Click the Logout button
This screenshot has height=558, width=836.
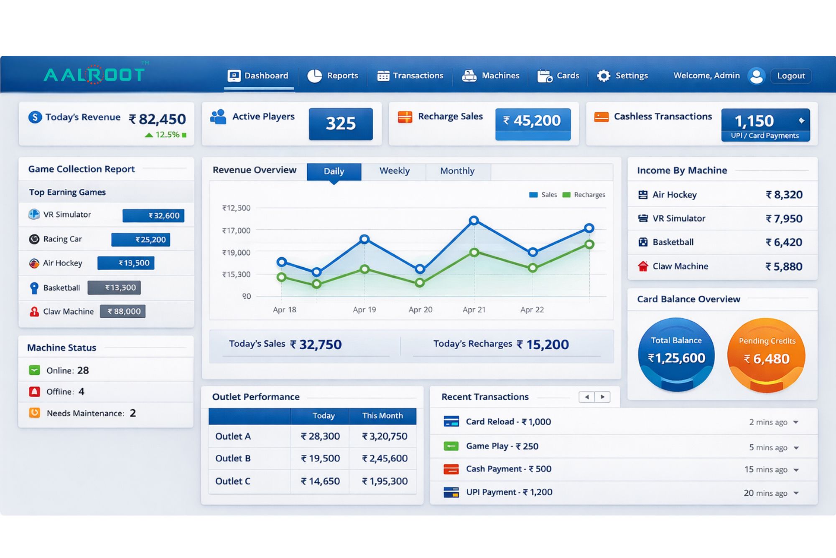click(790, 76)
